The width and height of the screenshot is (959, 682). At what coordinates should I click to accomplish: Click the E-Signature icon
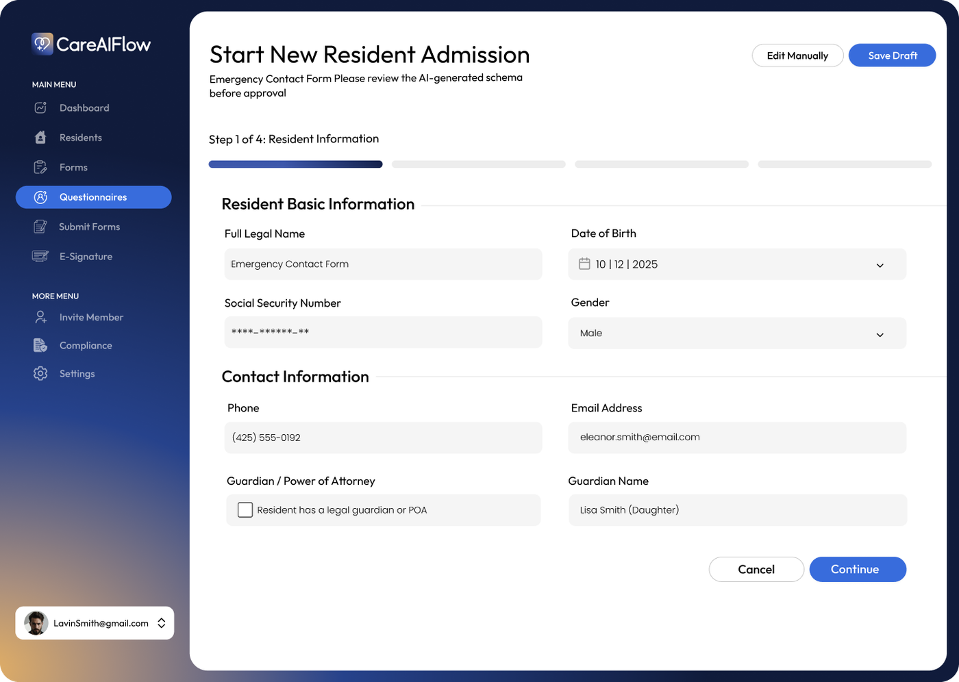40,256
